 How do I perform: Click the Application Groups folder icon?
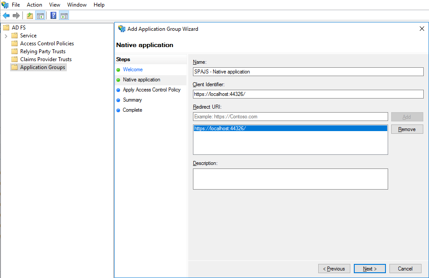click(15, 67)
